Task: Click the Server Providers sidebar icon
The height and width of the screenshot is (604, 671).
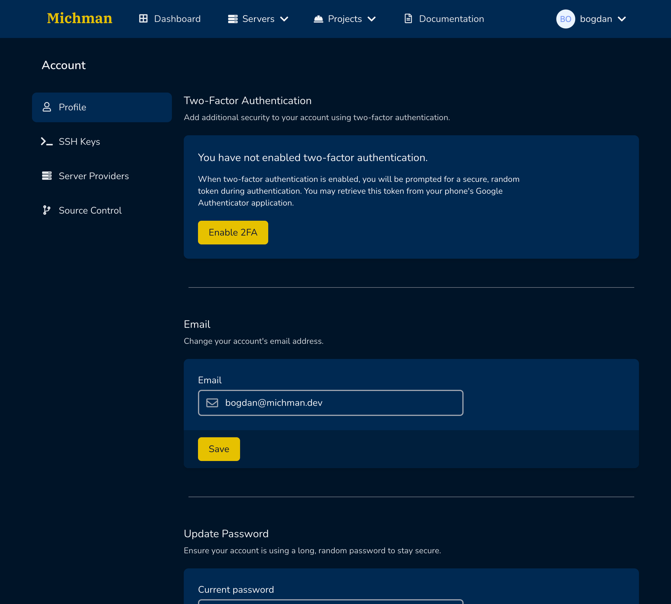Action: (x=47, y=176)
